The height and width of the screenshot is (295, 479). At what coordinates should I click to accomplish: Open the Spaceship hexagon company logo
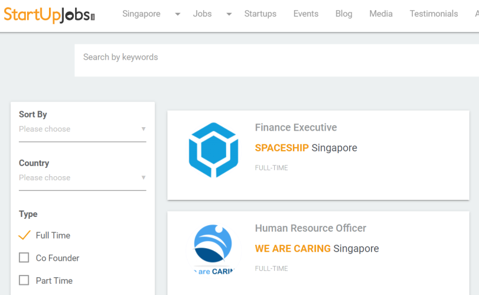pyautogui.click(x=213, y=150)
